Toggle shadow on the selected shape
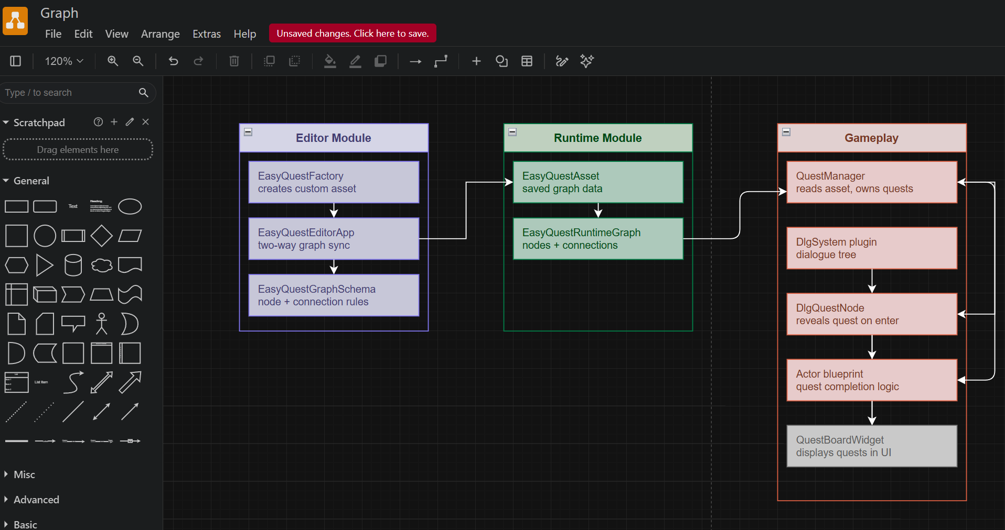This screenshot has height=530, width=1005. (380, 61)
